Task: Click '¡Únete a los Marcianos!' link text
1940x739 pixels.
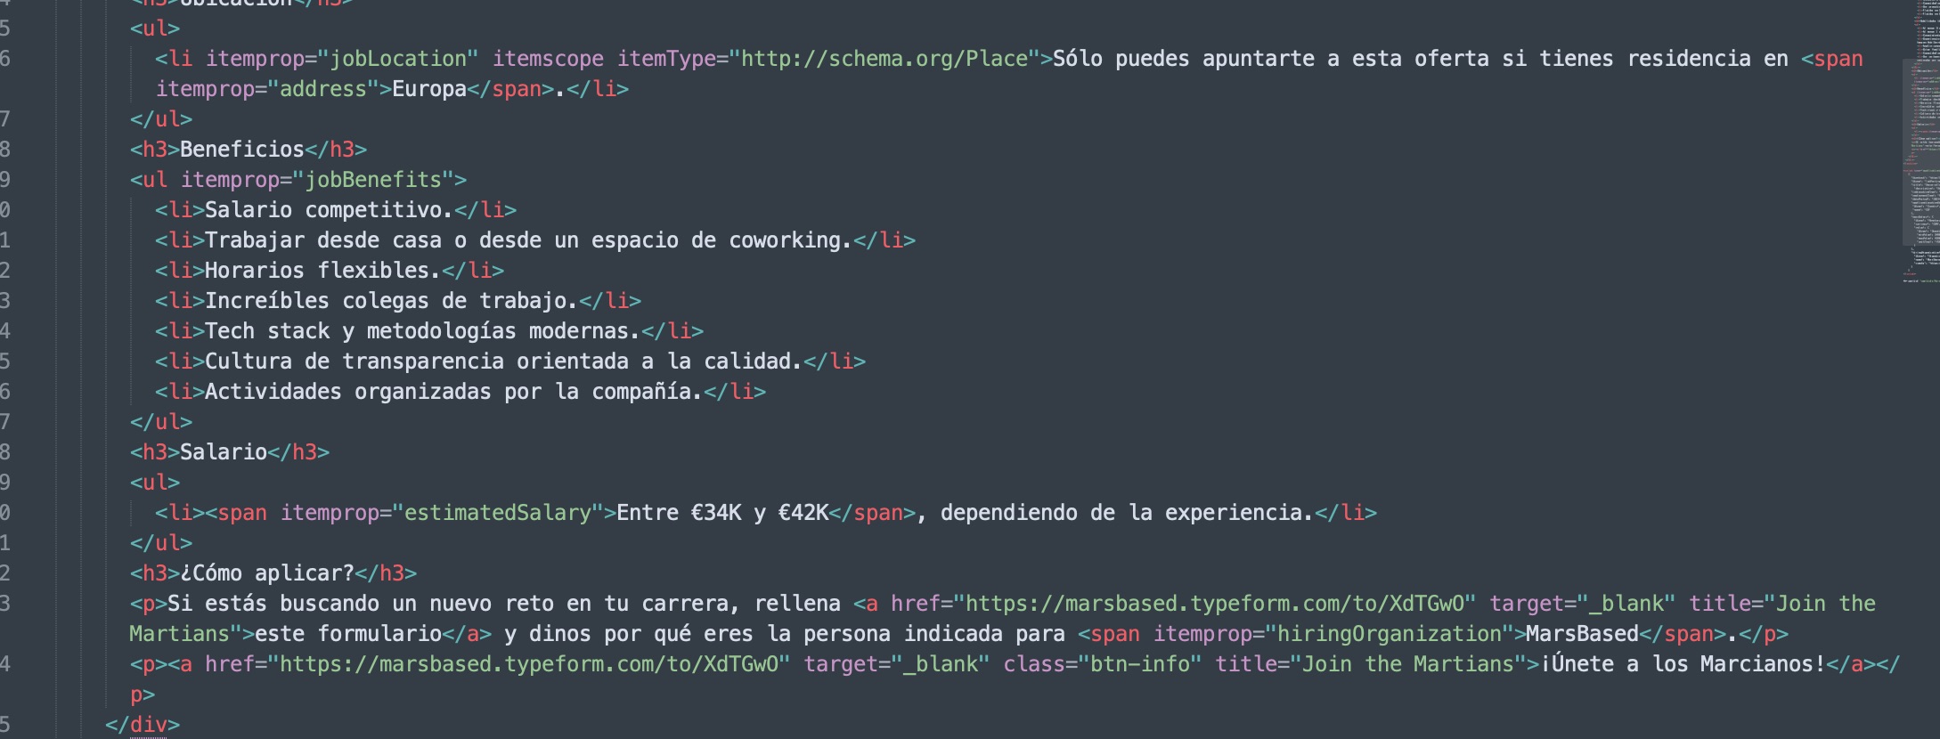Action: (1683, 664)
